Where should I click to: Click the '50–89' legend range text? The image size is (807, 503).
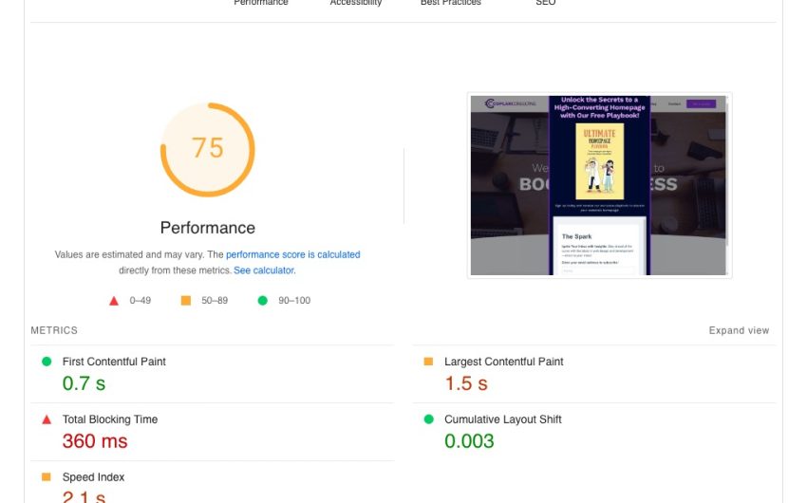click(x=215, y=300)
